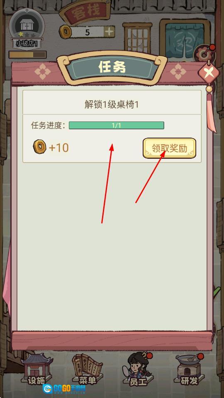Click the 任务进度 green progress bar
The width and height of the screenshot is (224, 398).
[x=116, y=125]
